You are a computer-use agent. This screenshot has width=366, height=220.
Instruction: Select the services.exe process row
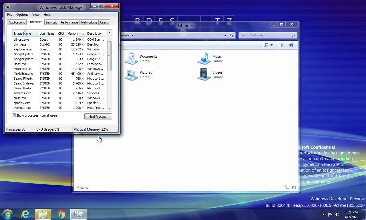59,93
